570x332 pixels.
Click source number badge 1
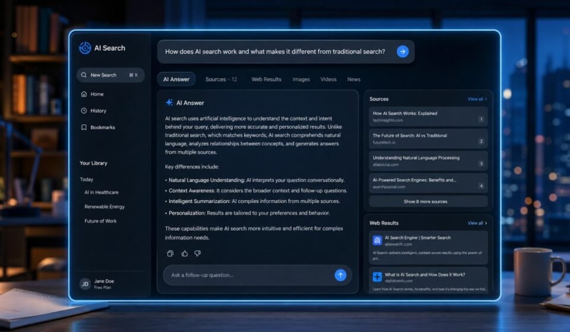[481, 119]
